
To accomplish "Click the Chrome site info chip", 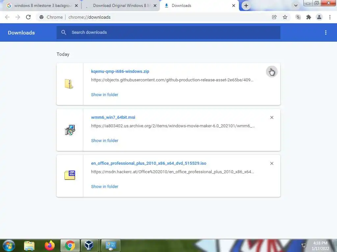I will click(51, 17).
